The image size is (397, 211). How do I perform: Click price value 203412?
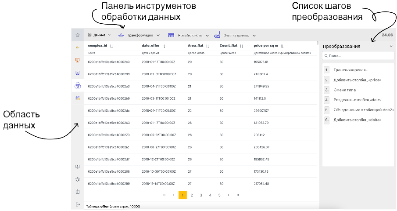[259, 135]
